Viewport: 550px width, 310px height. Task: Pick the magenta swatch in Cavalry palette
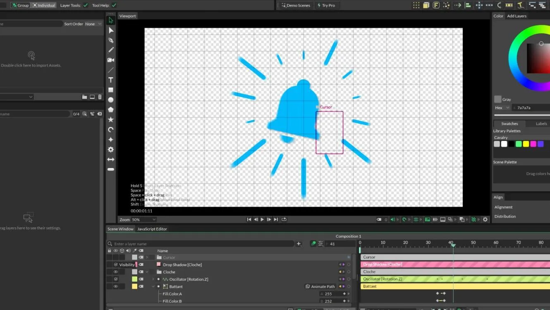[533, 144]
